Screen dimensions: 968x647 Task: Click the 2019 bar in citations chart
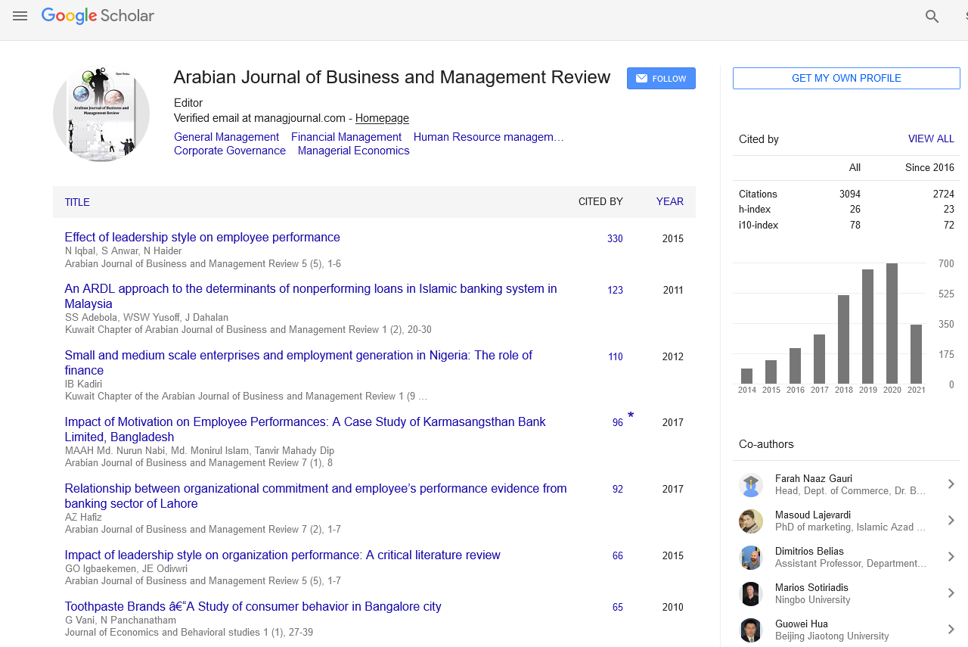[x=868, y=327]
